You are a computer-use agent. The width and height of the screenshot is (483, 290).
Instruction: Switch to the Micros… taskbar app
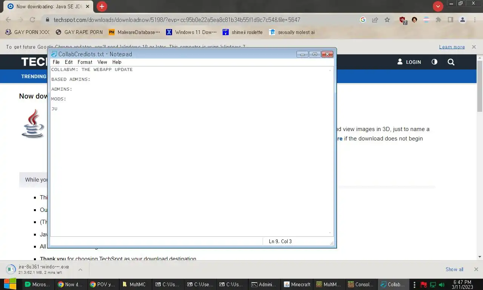point(37,284)
